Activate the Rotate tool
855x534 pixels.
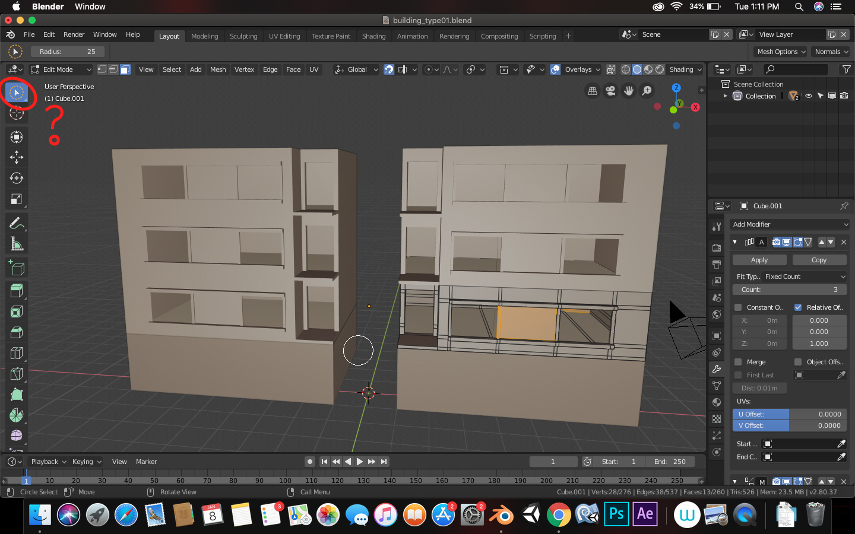tap(16, 178)
